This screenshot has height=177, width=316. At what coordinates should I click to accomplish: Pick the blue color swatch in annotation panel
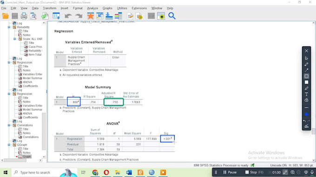coord(306,114)
